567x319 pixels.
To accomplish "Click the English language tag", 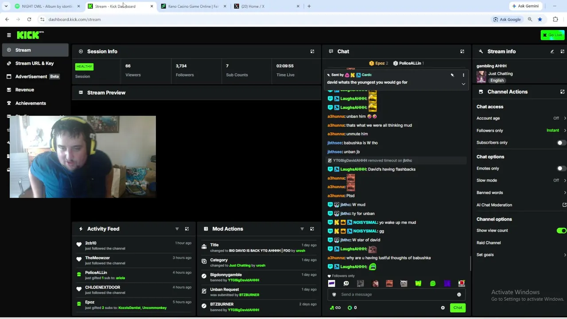I will pos(497,81).
